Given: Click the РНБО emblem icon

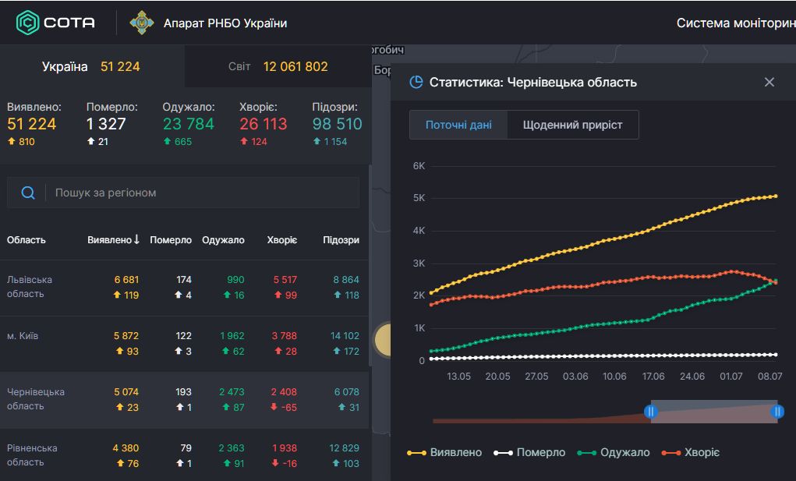Looking at the screenshot, I should tap(142, 23).
